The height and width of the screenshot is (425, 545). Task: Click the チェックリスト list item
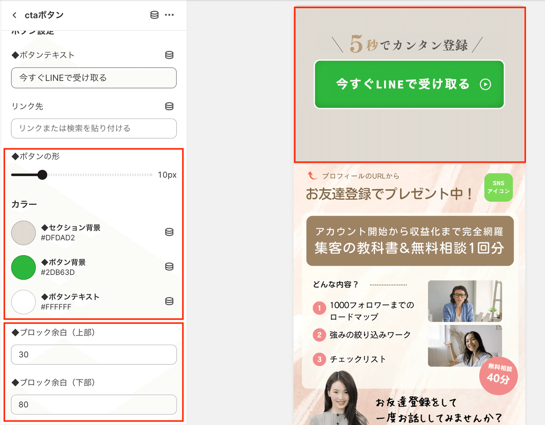tap(358, 359)
